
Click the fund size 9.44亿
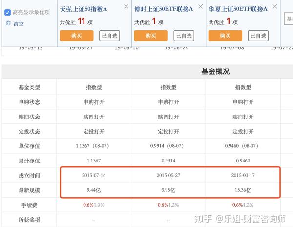[94, 190]
